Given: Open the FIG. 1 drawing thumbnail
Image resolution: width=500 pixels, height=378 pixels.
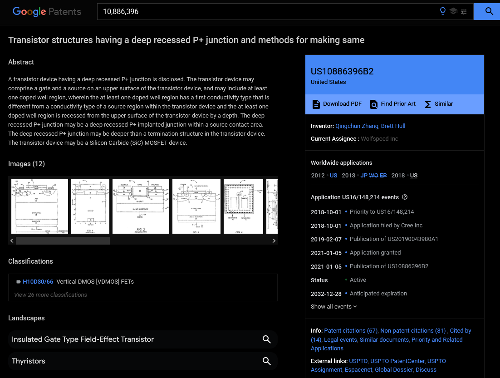Looking at the screenshot, I should coord(90,206).
